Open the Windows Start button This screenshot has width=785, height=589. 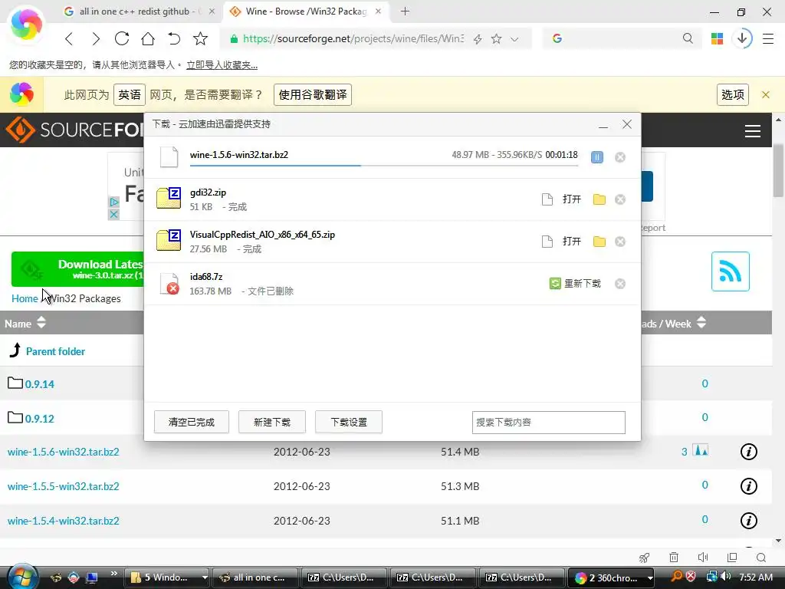click(x=22, y=576)
